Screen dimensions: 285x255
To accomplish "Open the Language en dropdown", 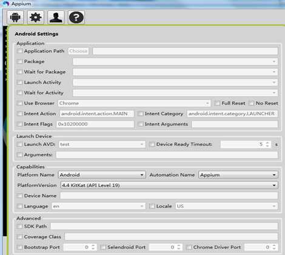I will tap(99, 207).
